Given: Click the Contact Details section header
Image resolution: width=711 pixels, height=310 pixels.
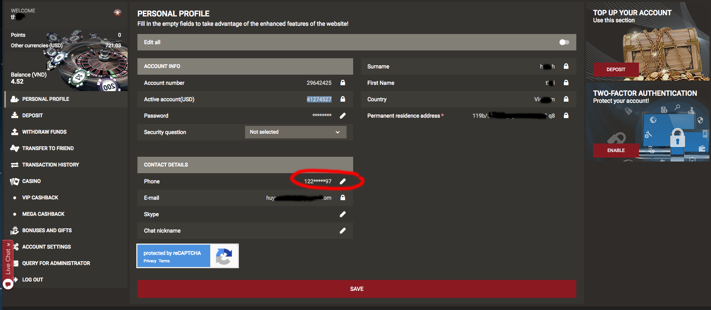Looking at the screenshot, I should coord(245,165).
